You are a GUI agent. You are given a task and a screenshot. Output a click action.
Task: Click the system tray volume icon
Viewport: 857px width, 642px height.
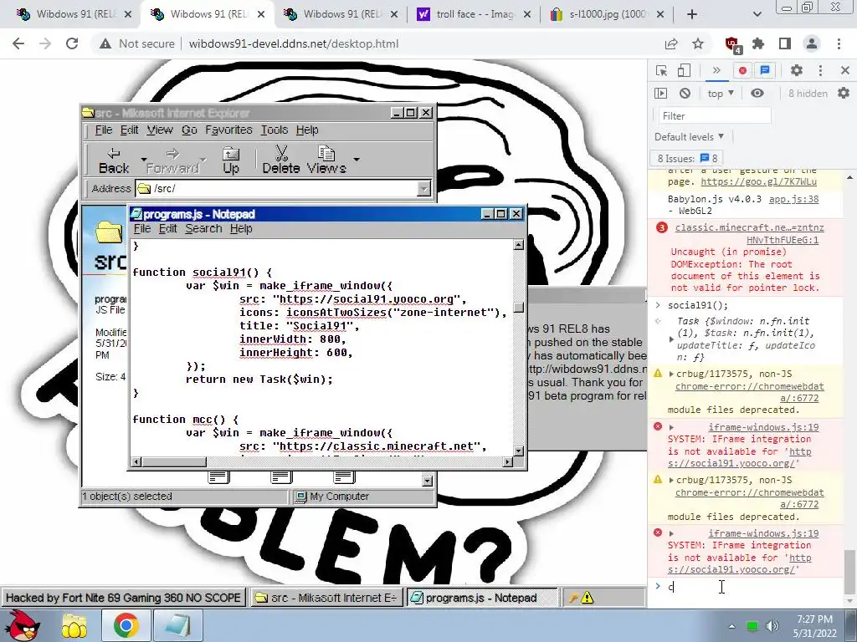(x=772, y=626)
